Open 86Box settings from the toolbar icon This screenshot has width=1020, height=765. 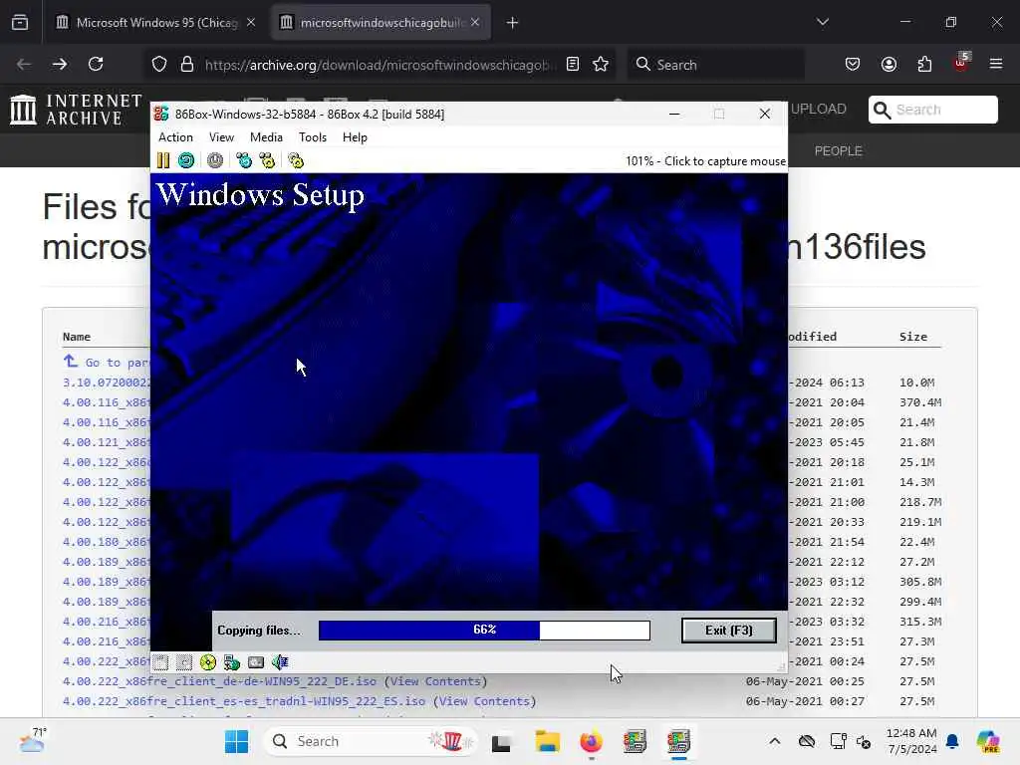point(296,160)
